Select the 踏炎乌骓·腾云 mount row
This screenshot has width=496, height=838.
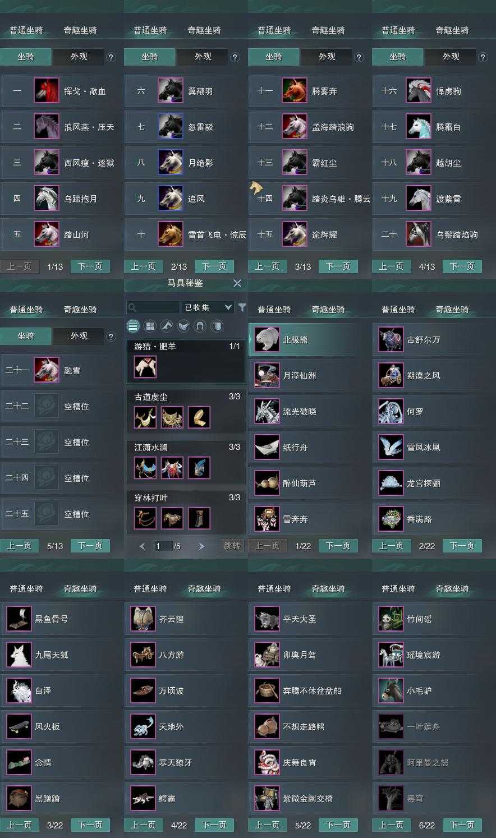point(310,199)
